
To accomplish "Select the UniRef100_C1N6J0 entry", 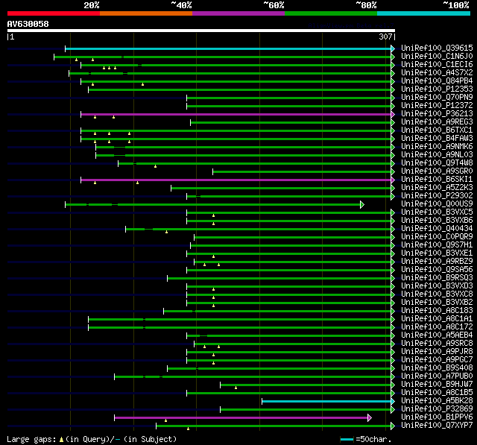I will click(x=437, y=56).
